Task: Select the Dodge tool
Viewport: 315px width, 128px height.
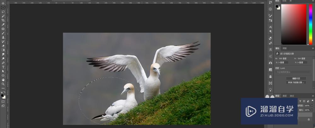Action: pos(3,59)
